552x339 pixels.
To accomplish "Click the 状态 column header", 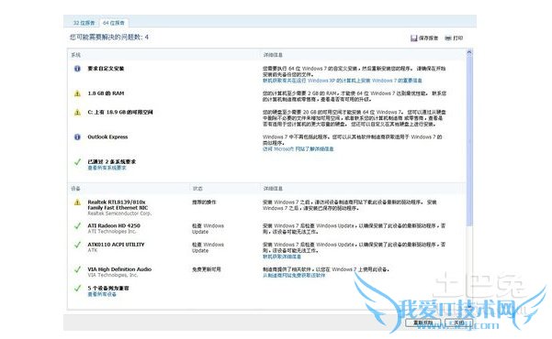I will pos(197,189).
